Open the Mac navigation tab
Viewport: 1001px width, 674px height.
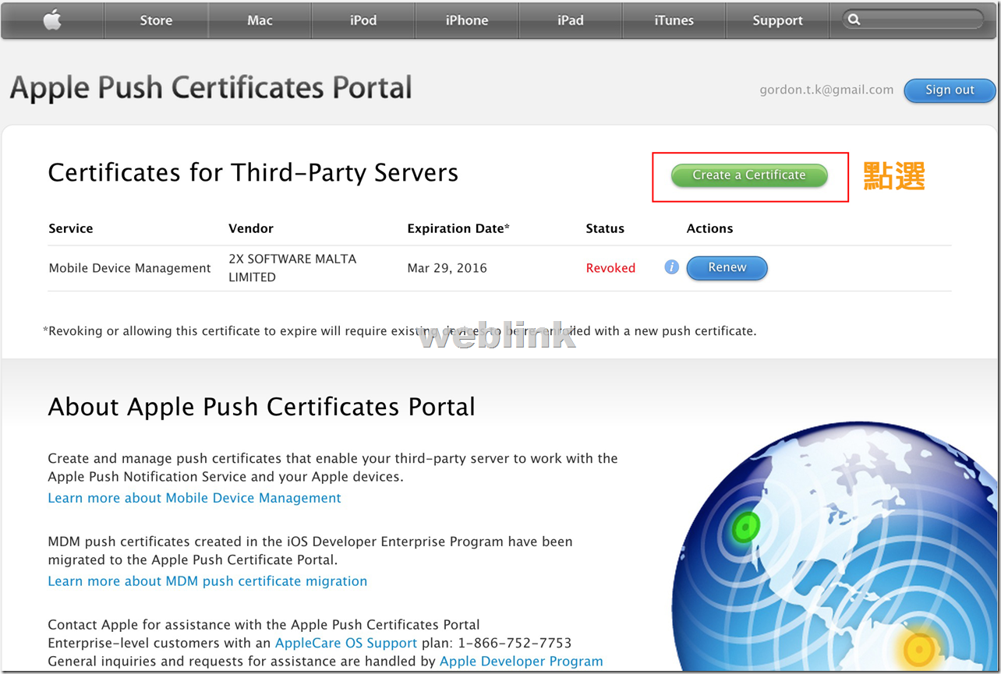pyautogui.click(x=260, y=20)
